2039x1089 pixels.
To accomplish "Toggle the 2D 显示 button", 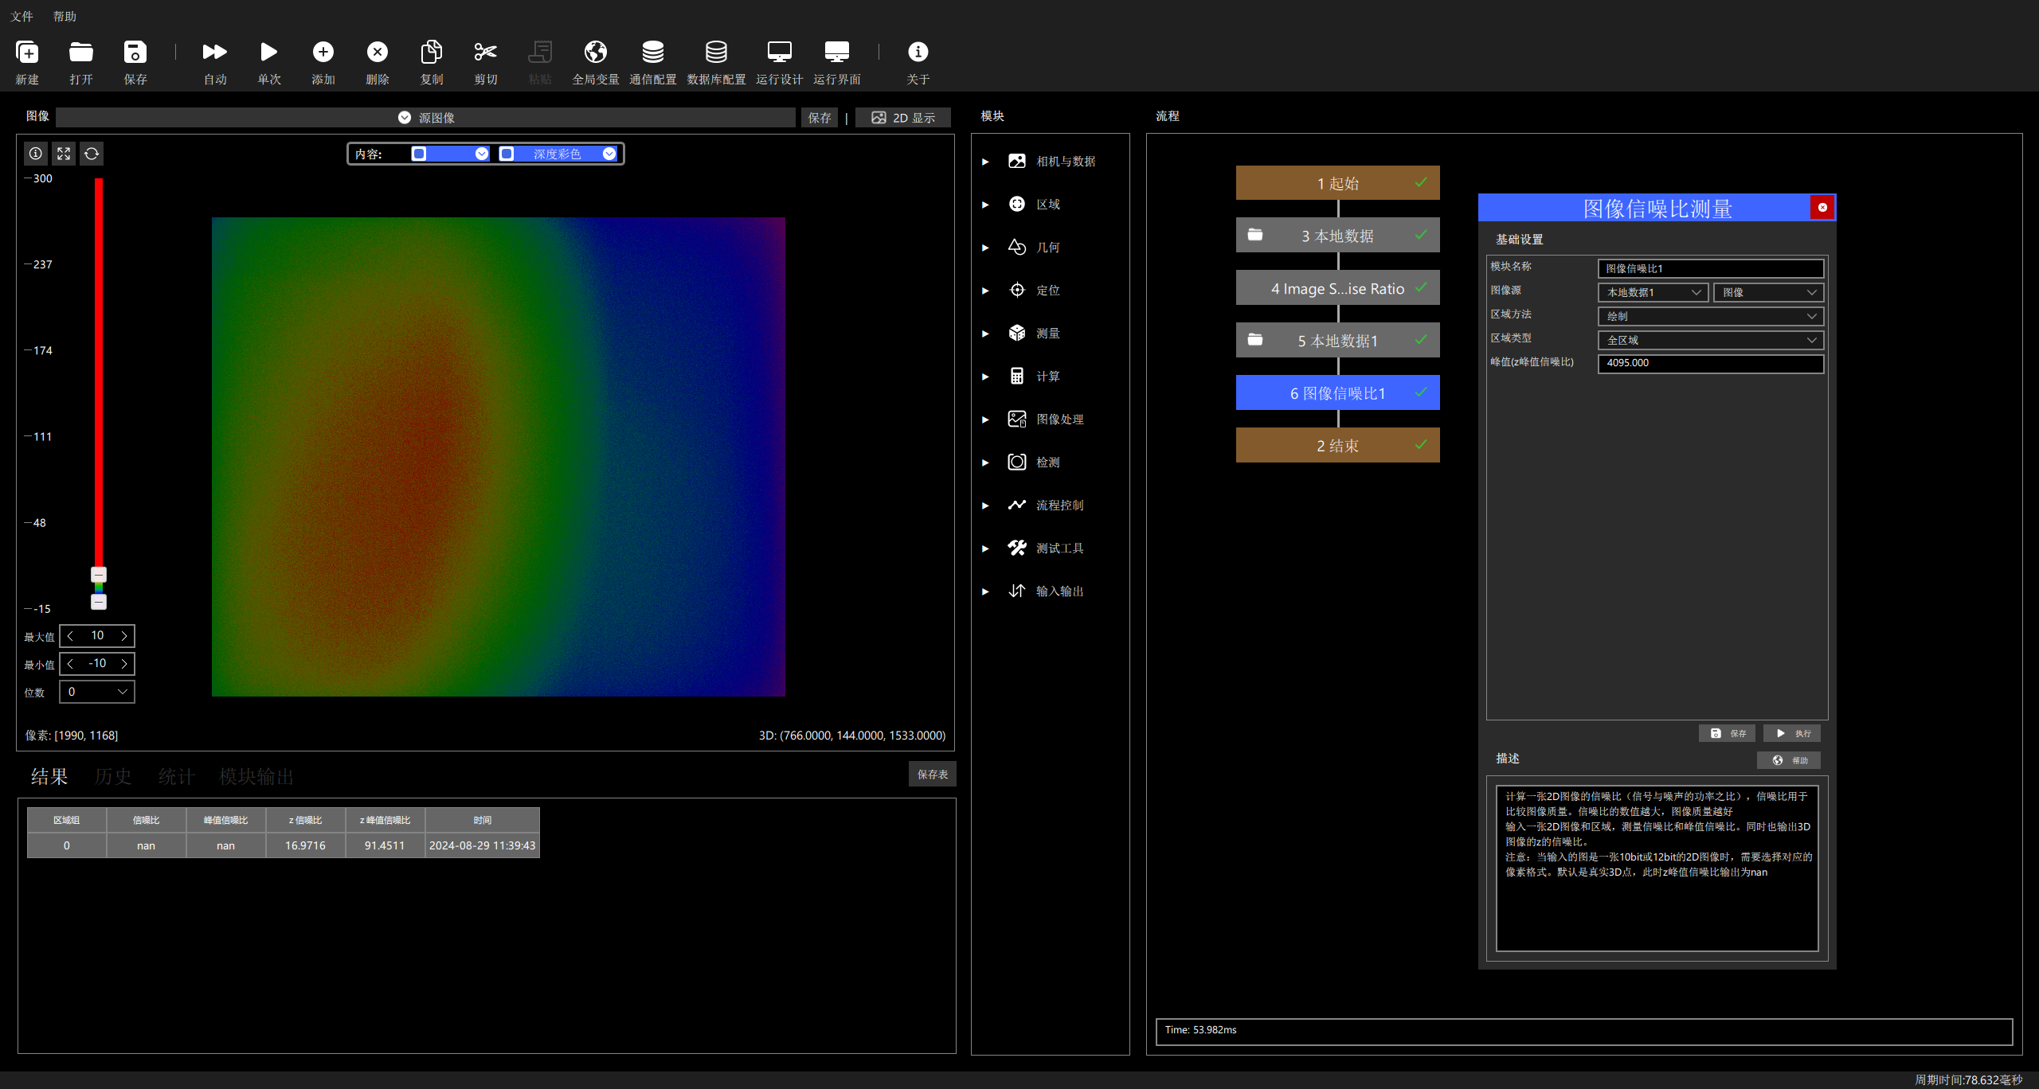I will click(x=903, y=118).
